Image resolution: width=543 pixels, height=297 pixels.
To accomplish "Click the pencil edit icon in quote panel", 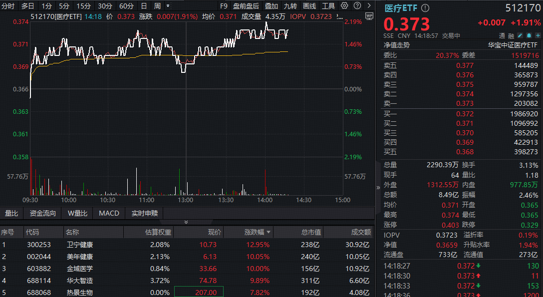I will (x=520, y=35).
